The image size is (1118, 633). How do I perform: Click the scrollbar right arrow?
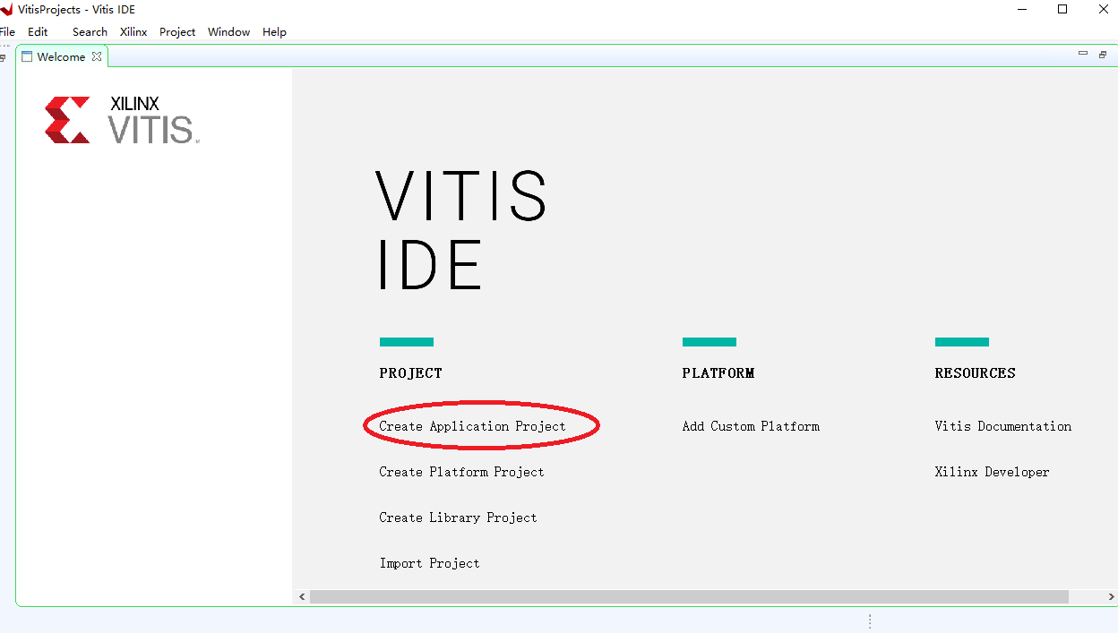coord(1111,596)
